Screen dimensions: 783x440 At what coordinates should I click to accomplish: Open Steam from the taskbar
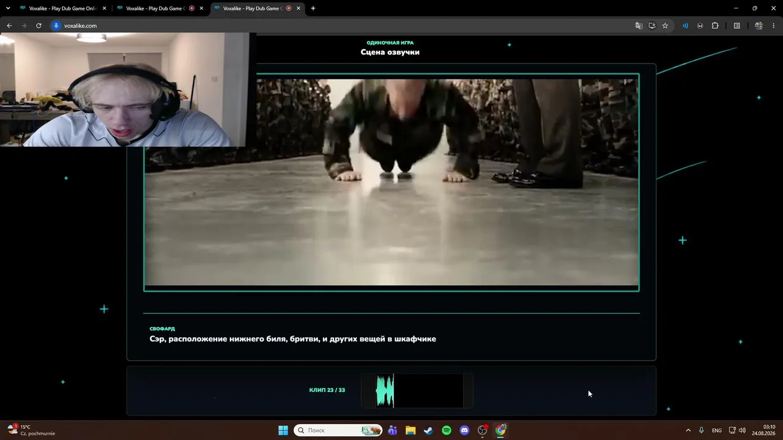click(x=428, y=430)
